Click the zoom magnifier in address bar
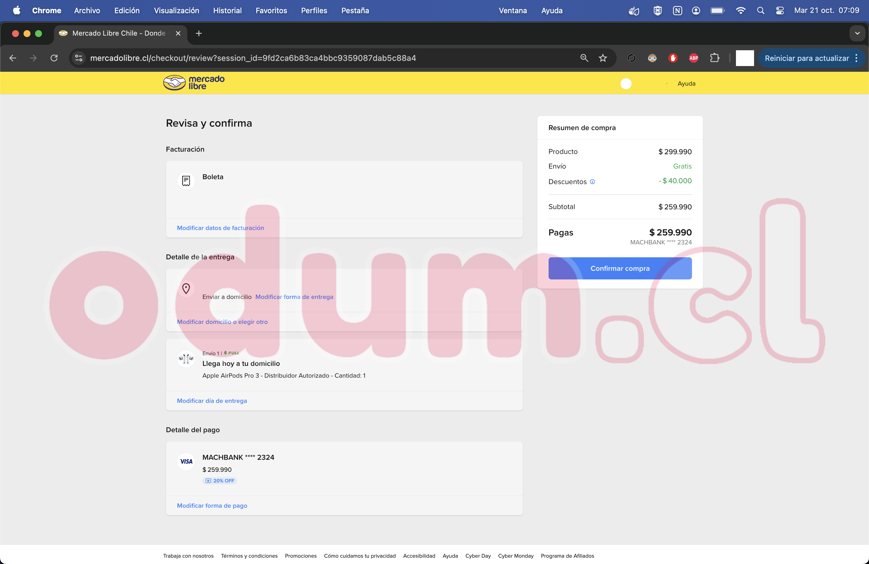 tap(584, 58)
